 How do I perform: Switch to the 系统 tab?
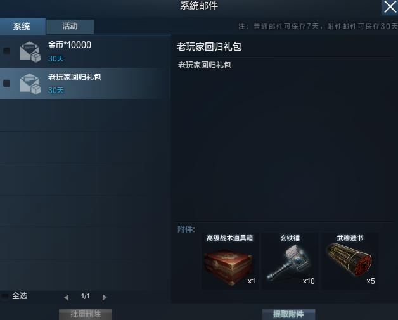click(23, 26)
